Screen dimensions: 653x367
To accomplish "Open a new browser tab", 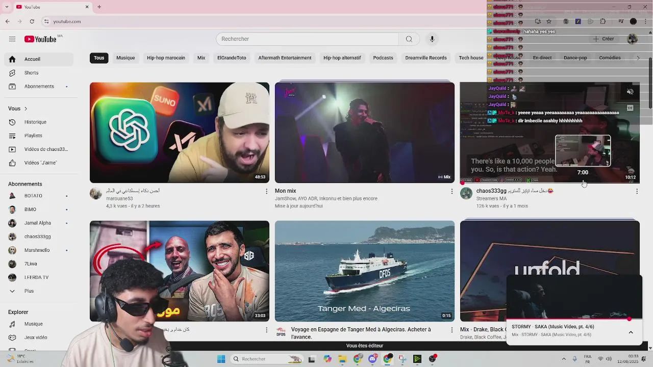I will (x=99, y=7).
